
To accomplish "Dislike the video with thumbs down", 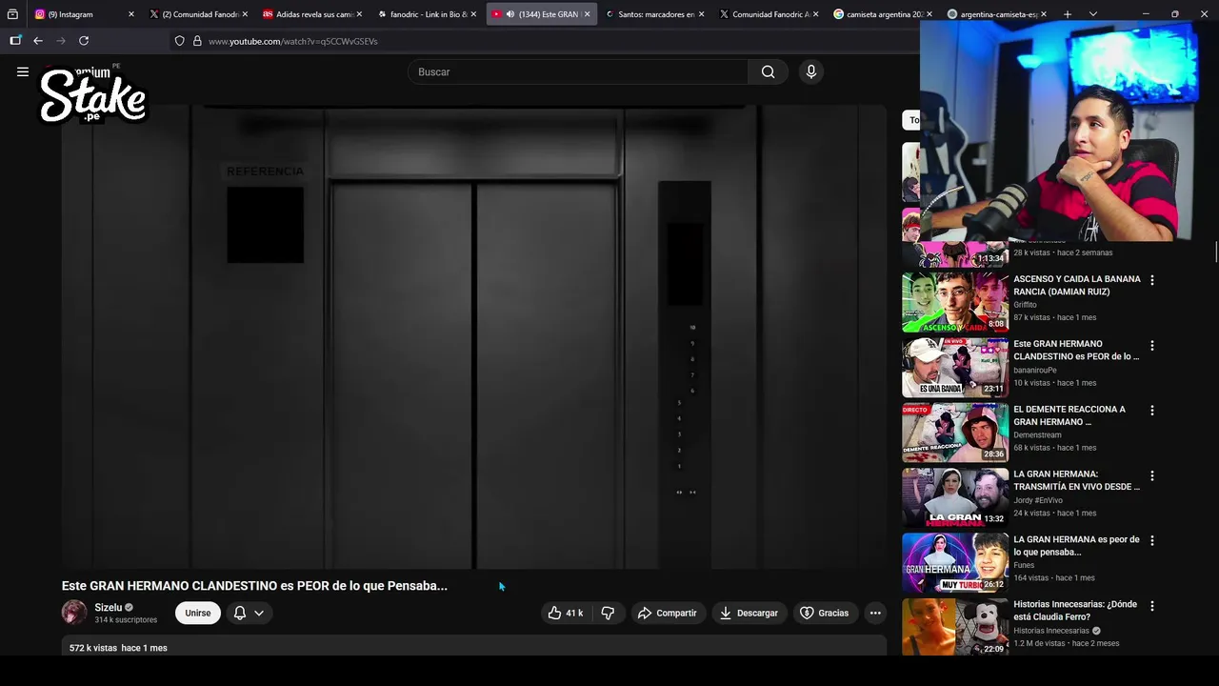I will tap(608, 613).
